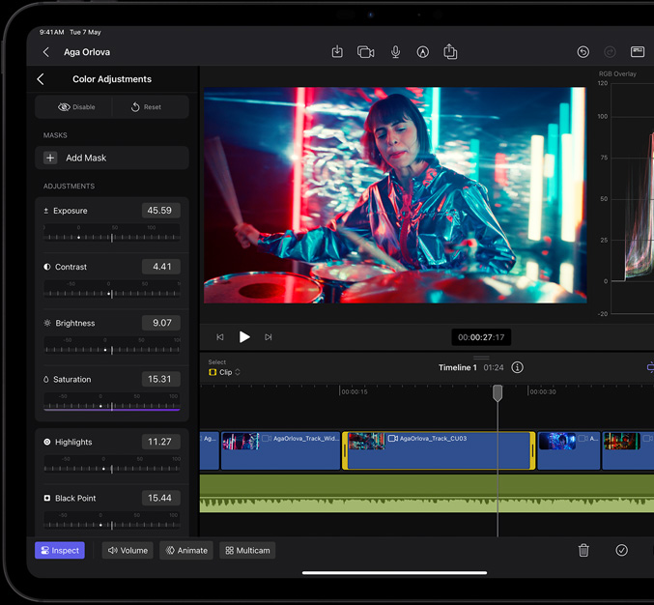The image size is (654, 605).
Task: Click the share export icon
Action: click(x=450, y=52)
